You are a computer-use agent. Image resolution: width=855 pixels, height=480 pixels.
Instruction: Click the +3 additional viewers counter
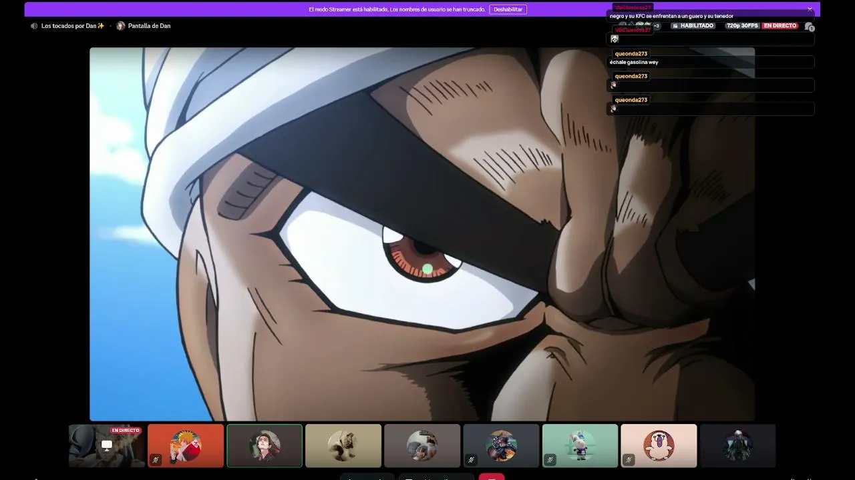[x=657, y=26]
